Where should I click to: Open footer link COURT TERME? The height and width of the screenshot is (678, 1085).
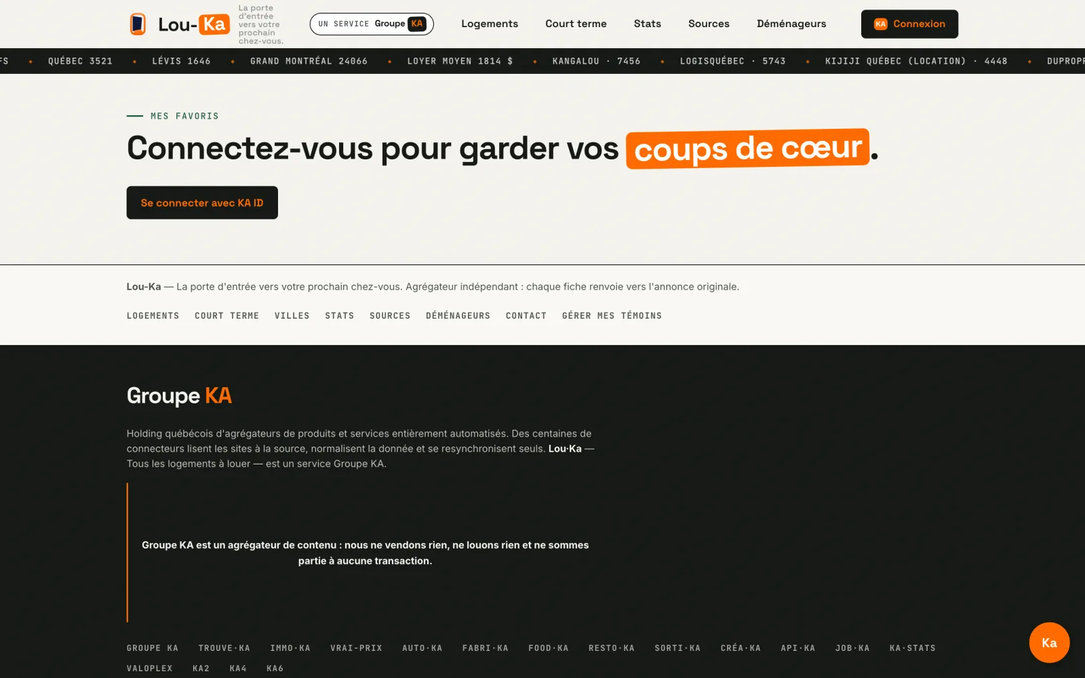click(227, 316)
